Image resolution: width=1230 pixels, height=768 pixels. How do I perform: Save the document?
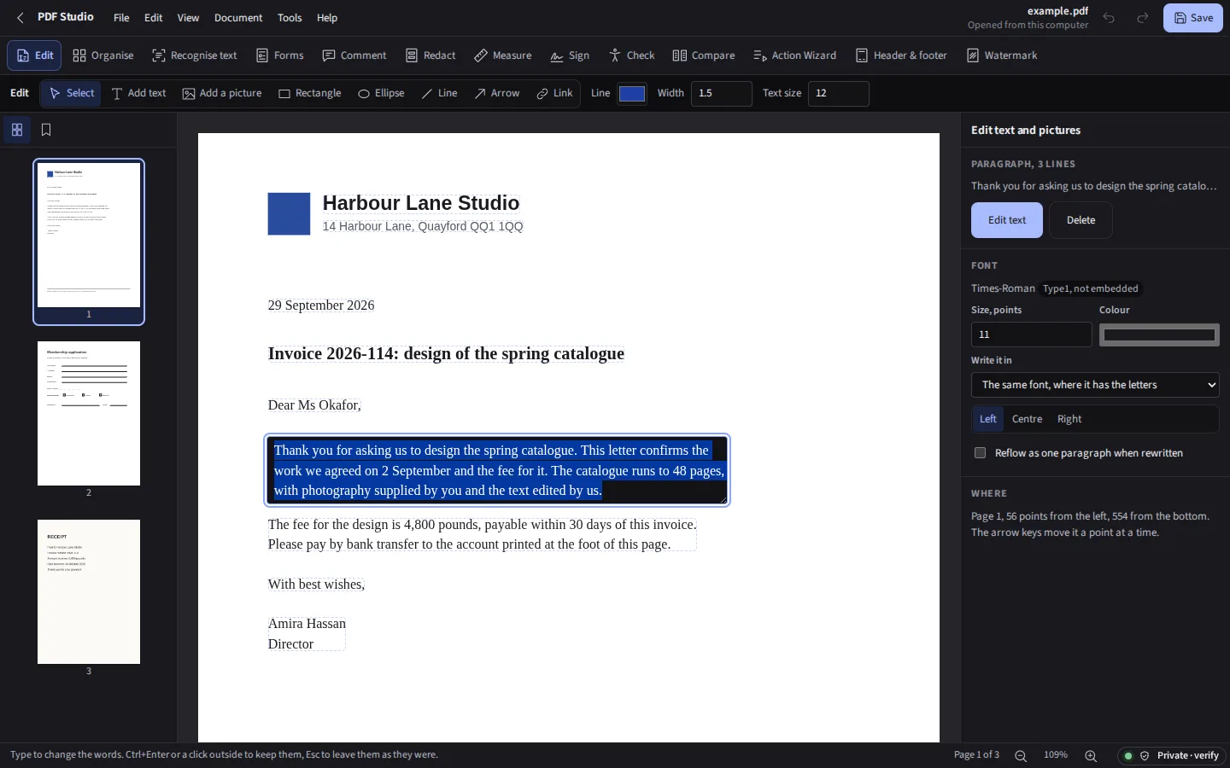(x=1193, y=18)
